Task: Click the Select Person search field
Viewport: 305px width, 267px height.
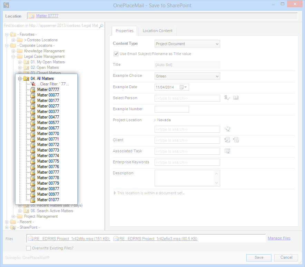Action: click(x=187, y=98)
